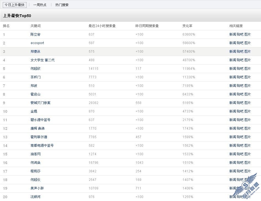This screenshot has width=261, height=201.
Task: Open 图片 link in the 油客网 row
Action: pyautogui.click(x=248, y=154)
